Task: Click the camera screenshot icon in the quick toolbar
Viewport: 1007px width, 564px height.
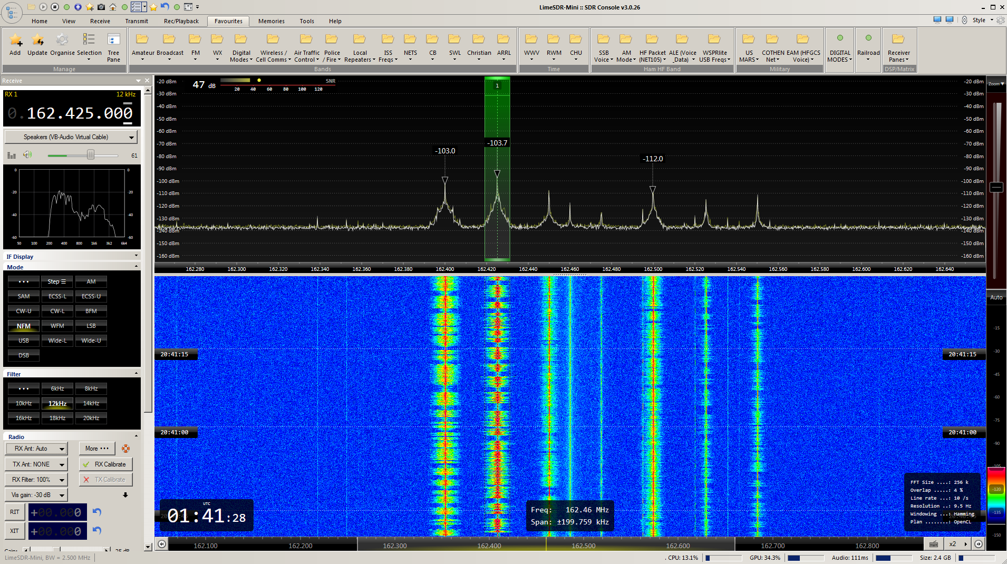Action: (x=101, y=7)
